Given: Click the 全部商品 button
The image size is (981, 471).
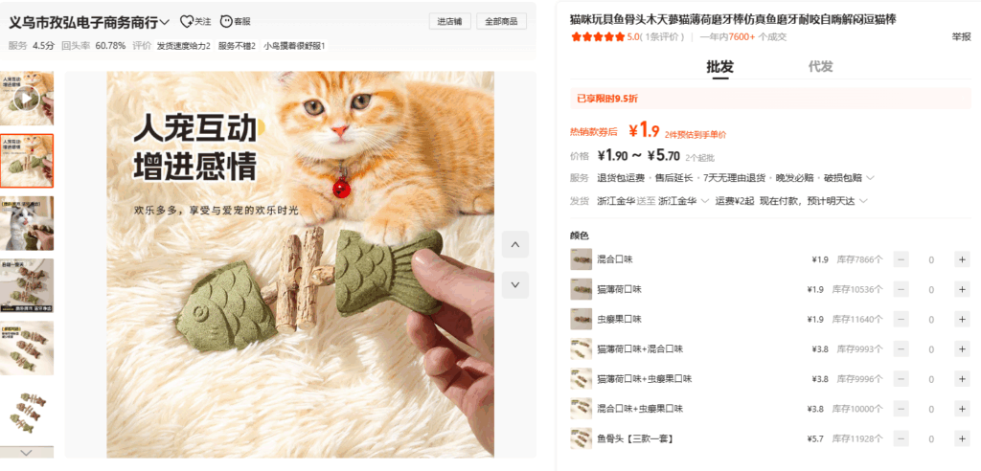Looking at the screenshot, I should 501,21.
